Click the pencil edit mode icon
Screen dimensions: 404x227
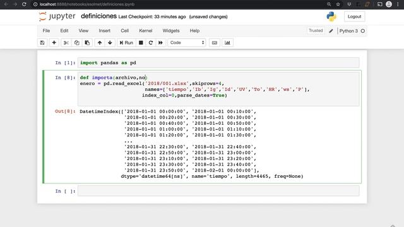coord(331,31)
